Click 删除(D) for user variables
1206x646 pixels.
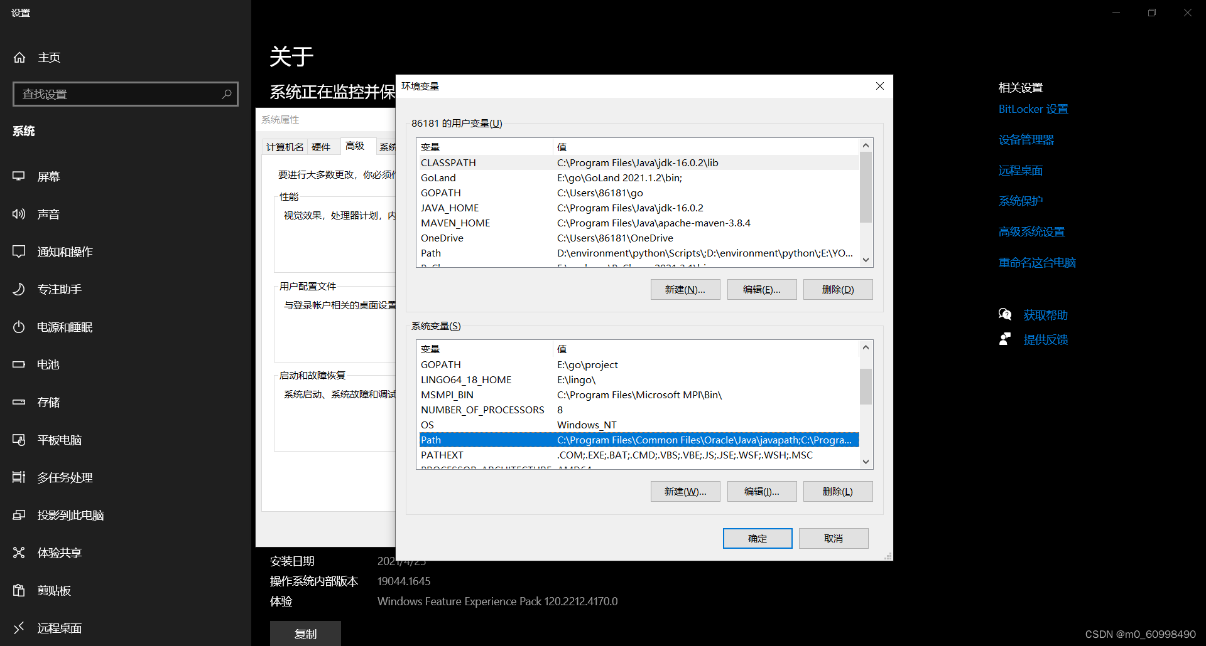838,290
